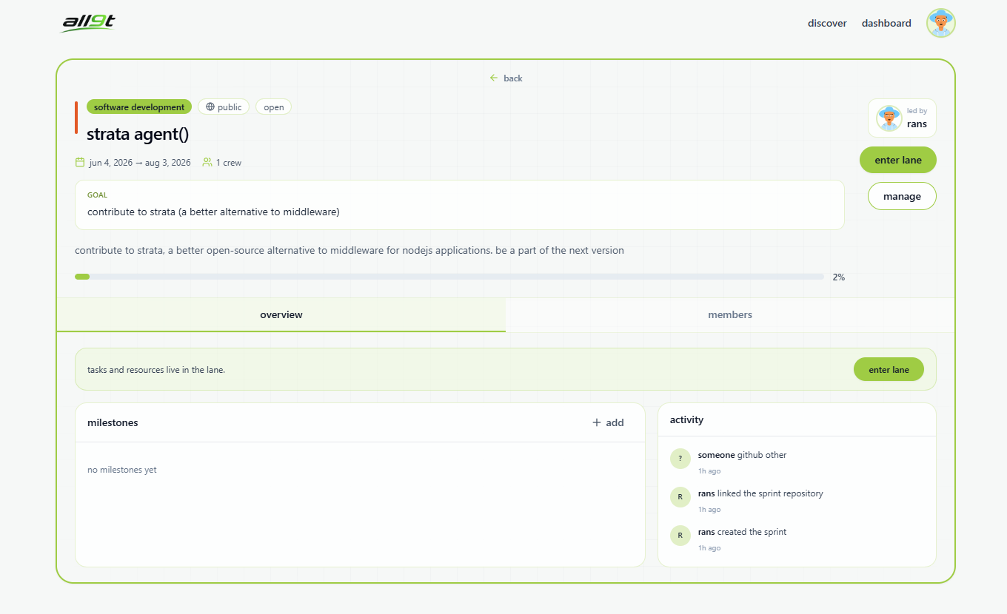Click the milestones heading
The width and height of the screenshot is (1007, 614).
click(113, 422)
